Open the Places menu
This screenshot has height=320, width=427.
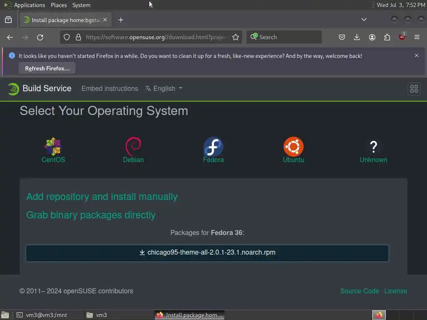[x=58, y=5]
